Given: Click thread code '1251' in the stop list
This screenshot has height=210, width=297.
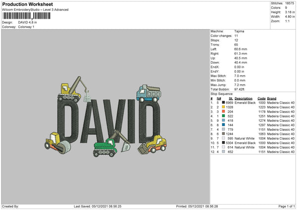Looking at the screenshot, I should [262, 116].
